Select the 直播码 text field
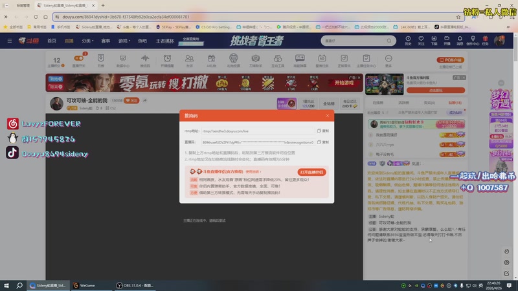This screenshot has height=291, width=518. (x=258, y=142)
